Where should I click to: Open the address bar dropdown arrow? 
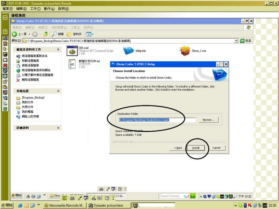coord(236,41)
